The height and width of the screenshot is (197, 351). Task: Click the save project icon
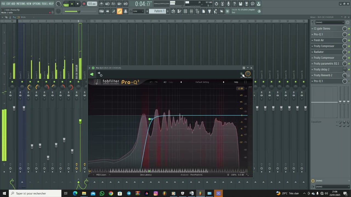click(241, 4)
